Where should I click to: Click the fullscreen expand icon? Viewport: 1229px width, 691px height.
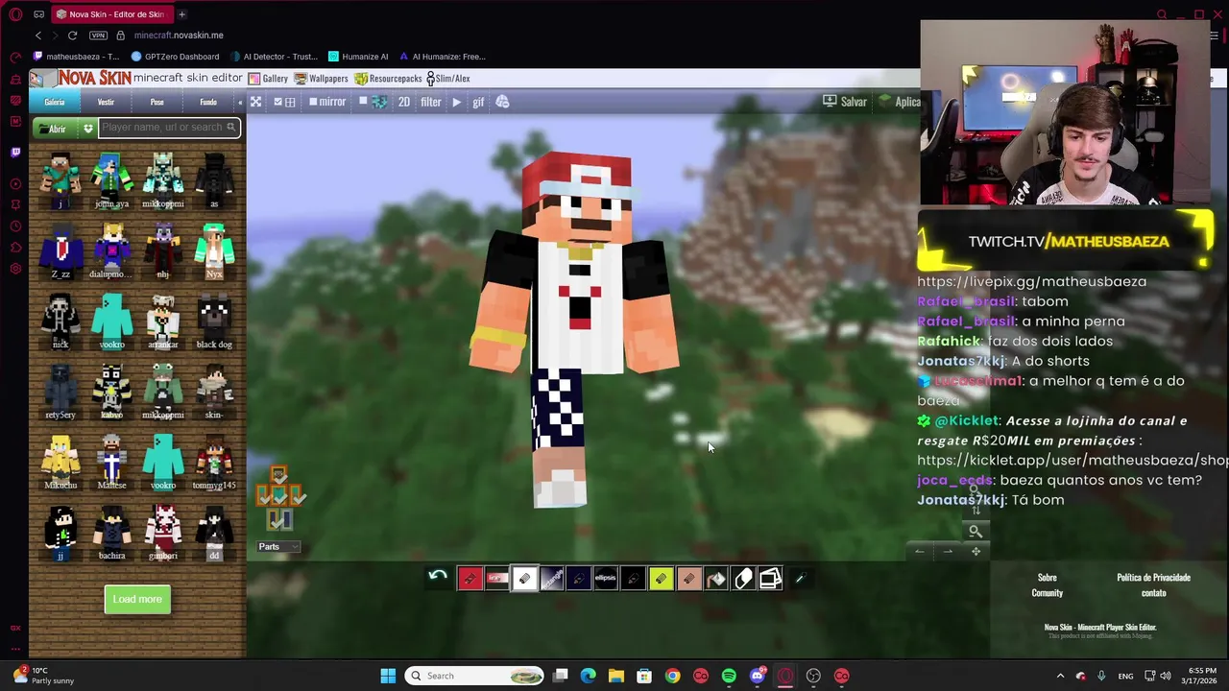[x=255, y=102]
